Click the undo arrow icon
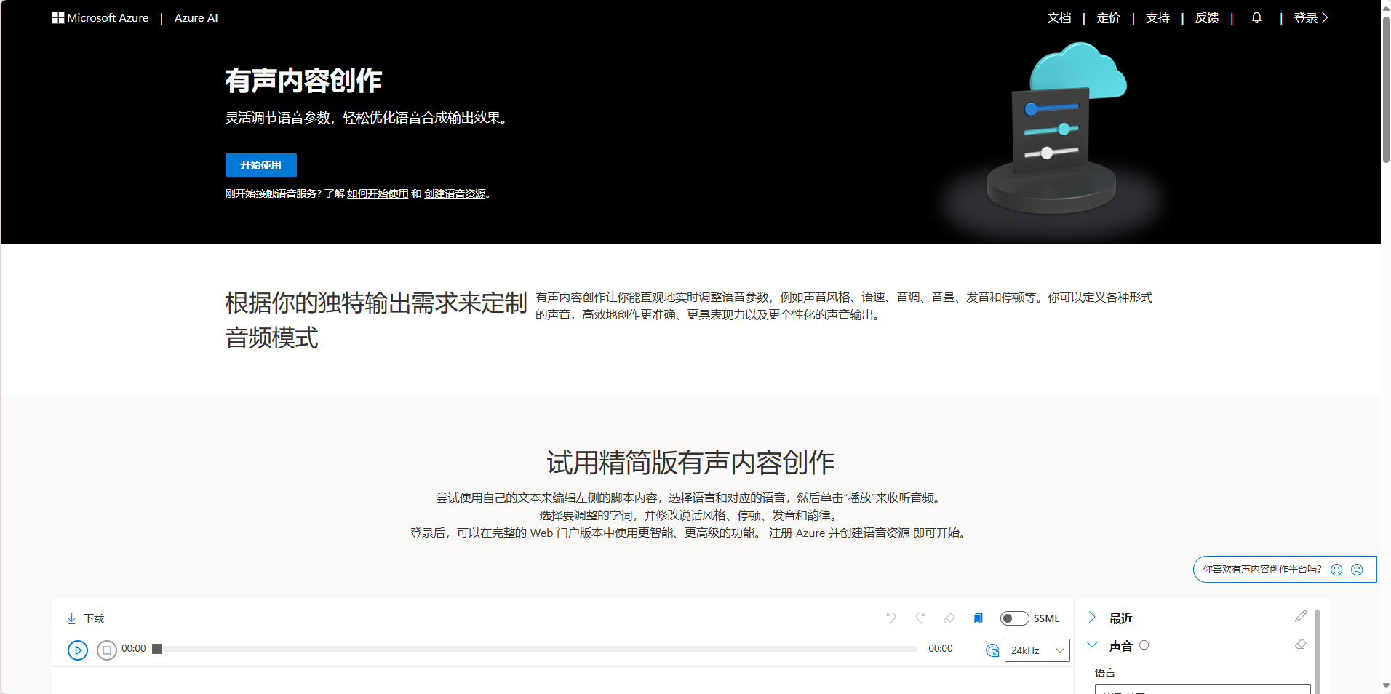Image resolution: width=1391 pixels, height=694 pixels. tap(891, 618)
